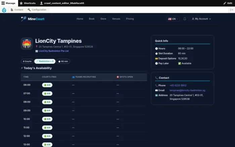Open the LionCity Badminton Pte Ltd link
The height and width of the screenshot is (147, 235).
pyautogui.click(x=53, y=51)
